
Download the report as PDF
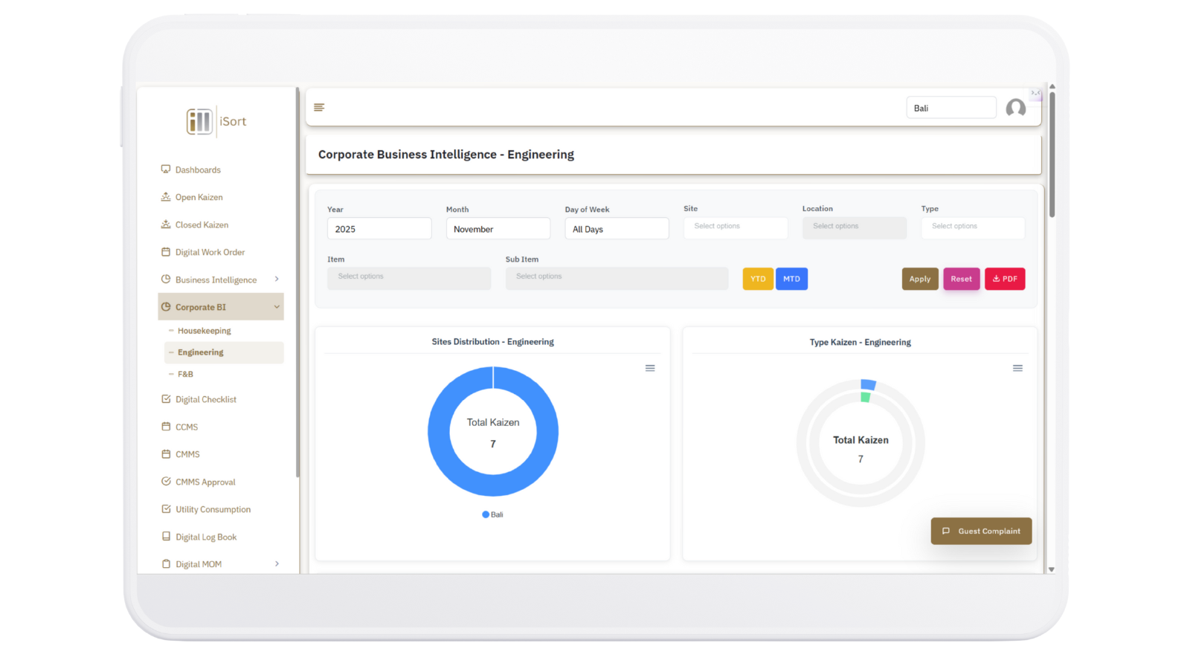1005,279
